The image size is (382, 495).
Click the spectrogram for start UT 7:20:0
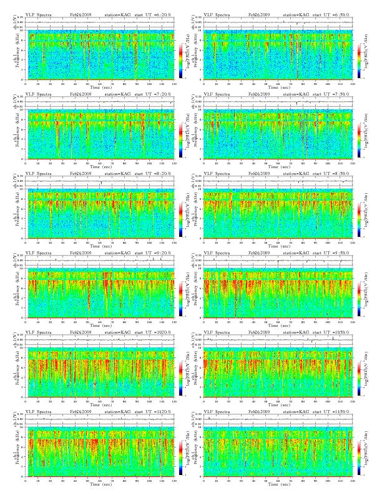click(100, 134)
